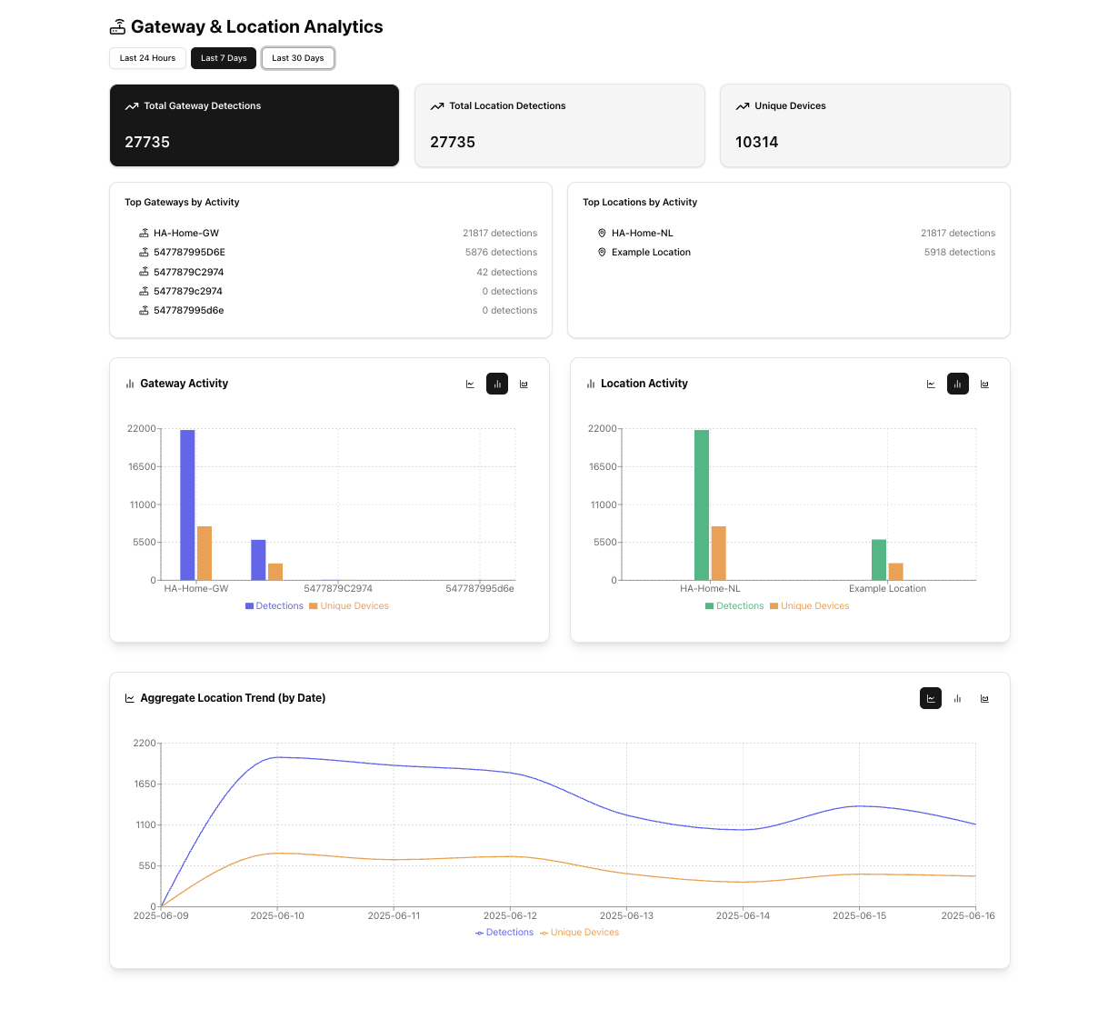Screen dimensions: 1118x1009
Task: Click the location pin beside Example Location
Action: [x=602, y=252]
